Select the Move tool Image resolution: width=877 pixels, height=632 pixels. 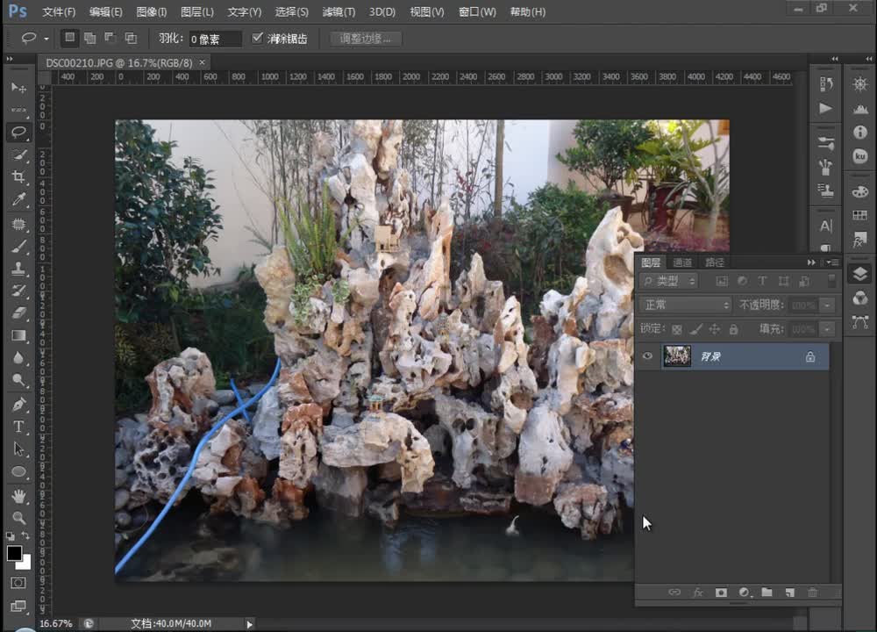coord(18,88)
